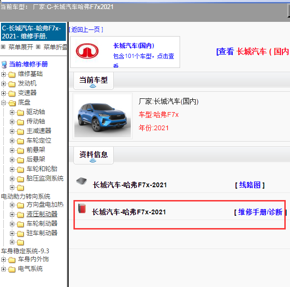Click 年份:2021 text
Image resolution: width=290 pixels, height=287 pixels.
coord(154,128)
